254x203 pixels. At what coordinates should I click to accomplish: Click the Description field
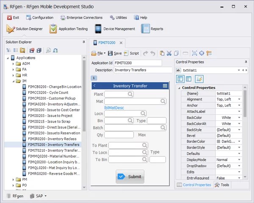tap(143, 70)
